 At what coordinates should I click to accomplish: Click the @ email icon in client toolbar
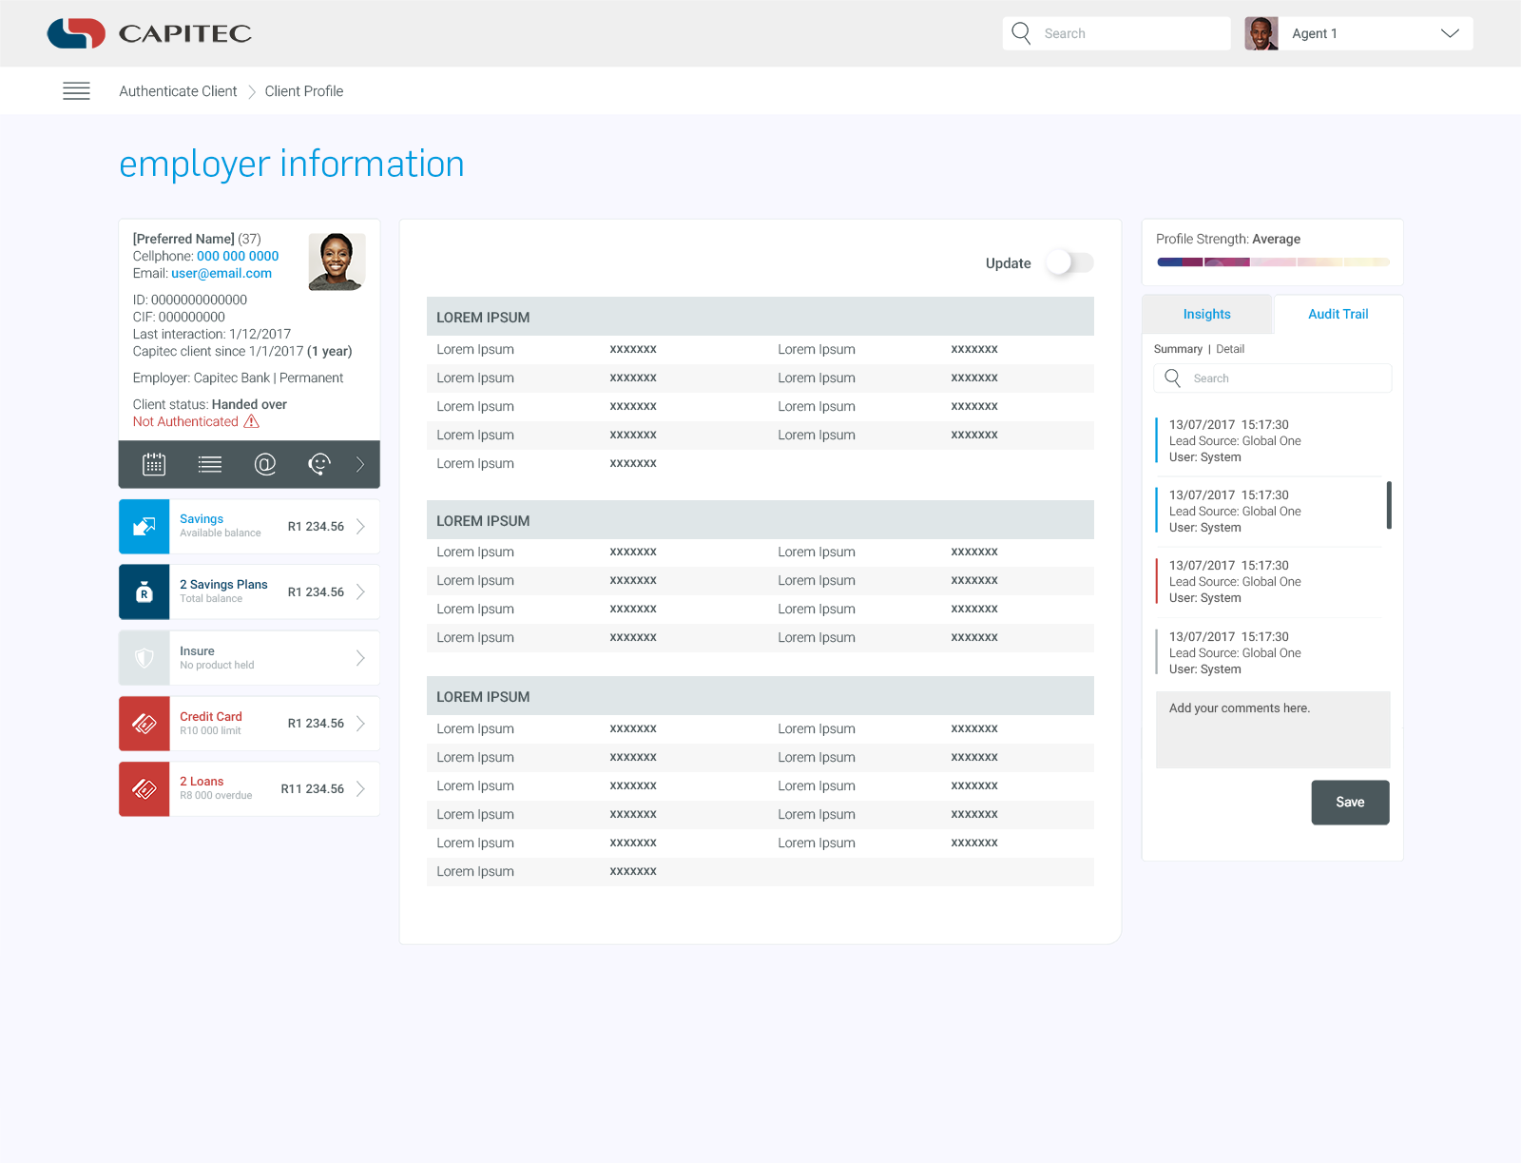coord(265,464)
